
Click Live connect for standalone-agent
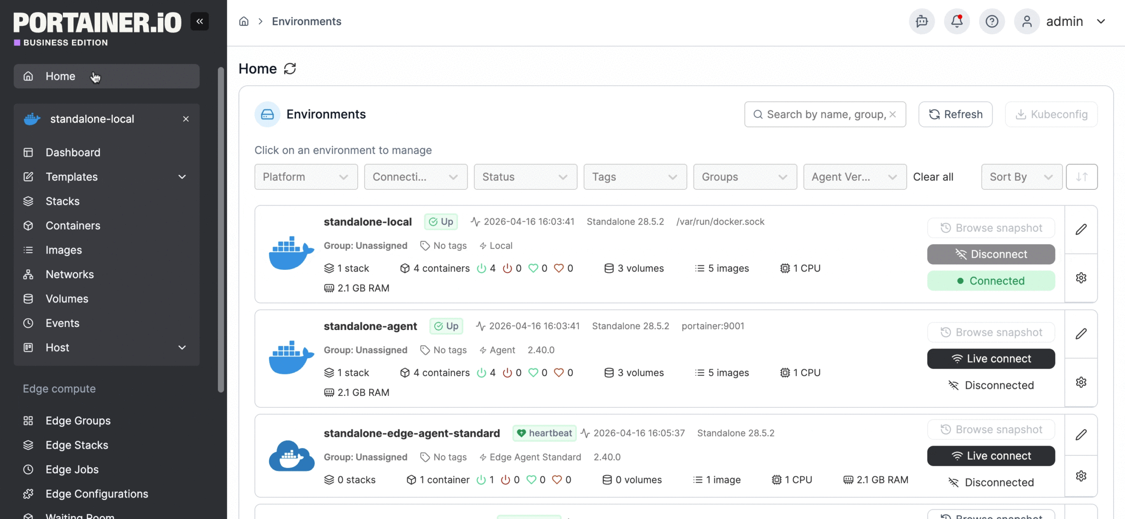(x=991, y=359)
